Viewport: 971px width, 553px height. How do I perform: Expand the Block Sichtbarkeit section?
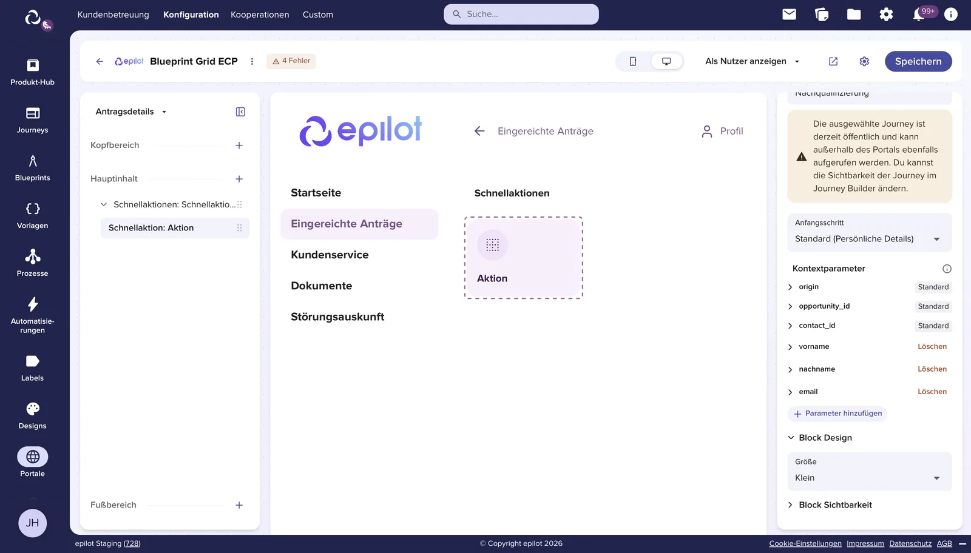click(790, 505)
